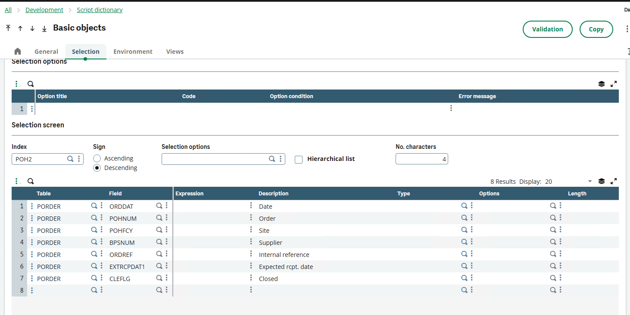
Task: Open the row actions menu on the EXTRCPDAT1 row
Action: click(31, 266)
